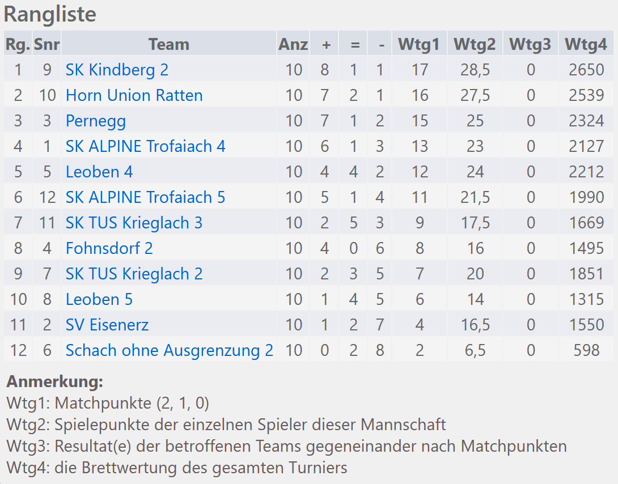Click the Anz column header
This screenshot has width=618, height=484.
point(293,44)
